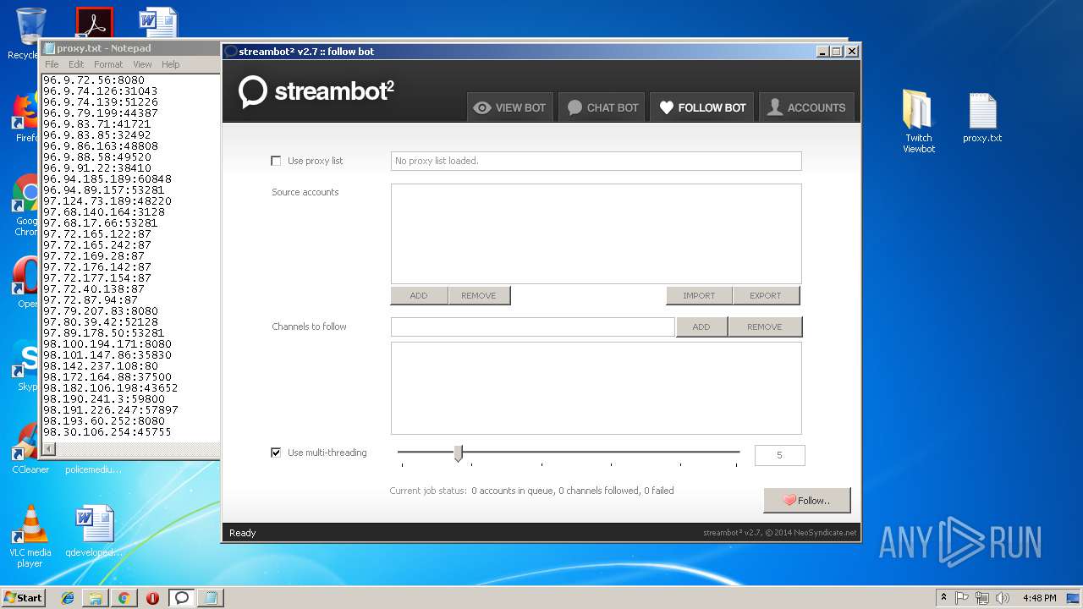Open the FOLLOW BOT tab
1083x609 pixels.
(x=702, y=107)
